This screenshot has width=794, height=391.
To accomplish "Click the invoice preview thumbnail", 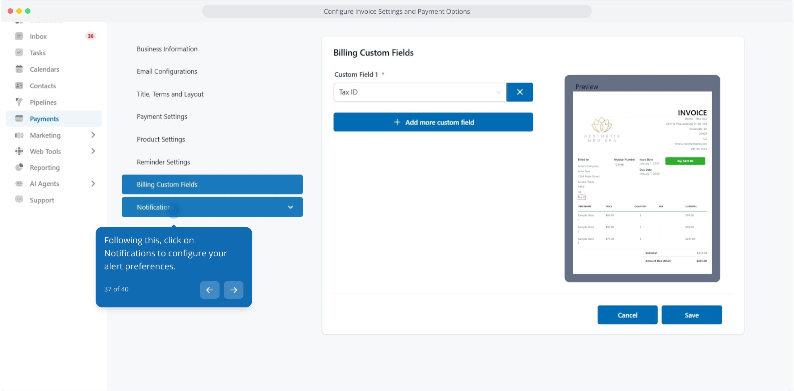I will pyautogui.click(x=642, y=182).
